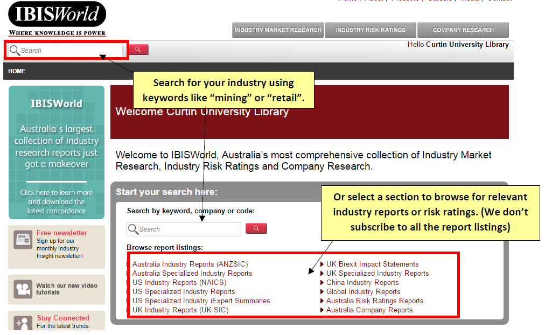The width and height of the screenshot is (545, 335).
Task: Open US Industry Reports (NAICS)
Action: point(179,282)
